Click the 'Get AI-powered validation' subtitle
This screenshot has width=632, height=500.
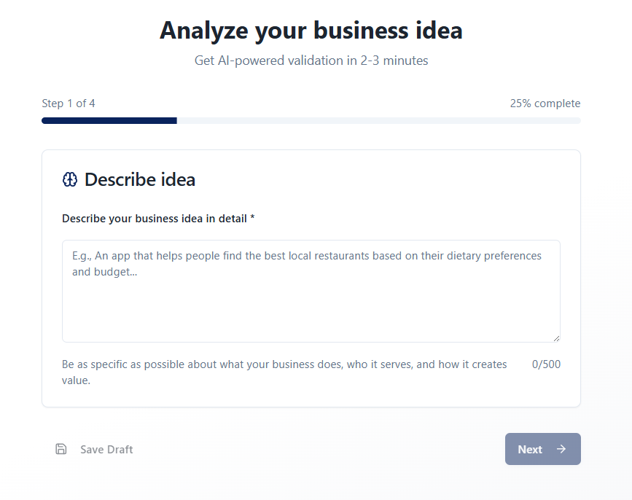pyautogui.click(x=311, y=60)
